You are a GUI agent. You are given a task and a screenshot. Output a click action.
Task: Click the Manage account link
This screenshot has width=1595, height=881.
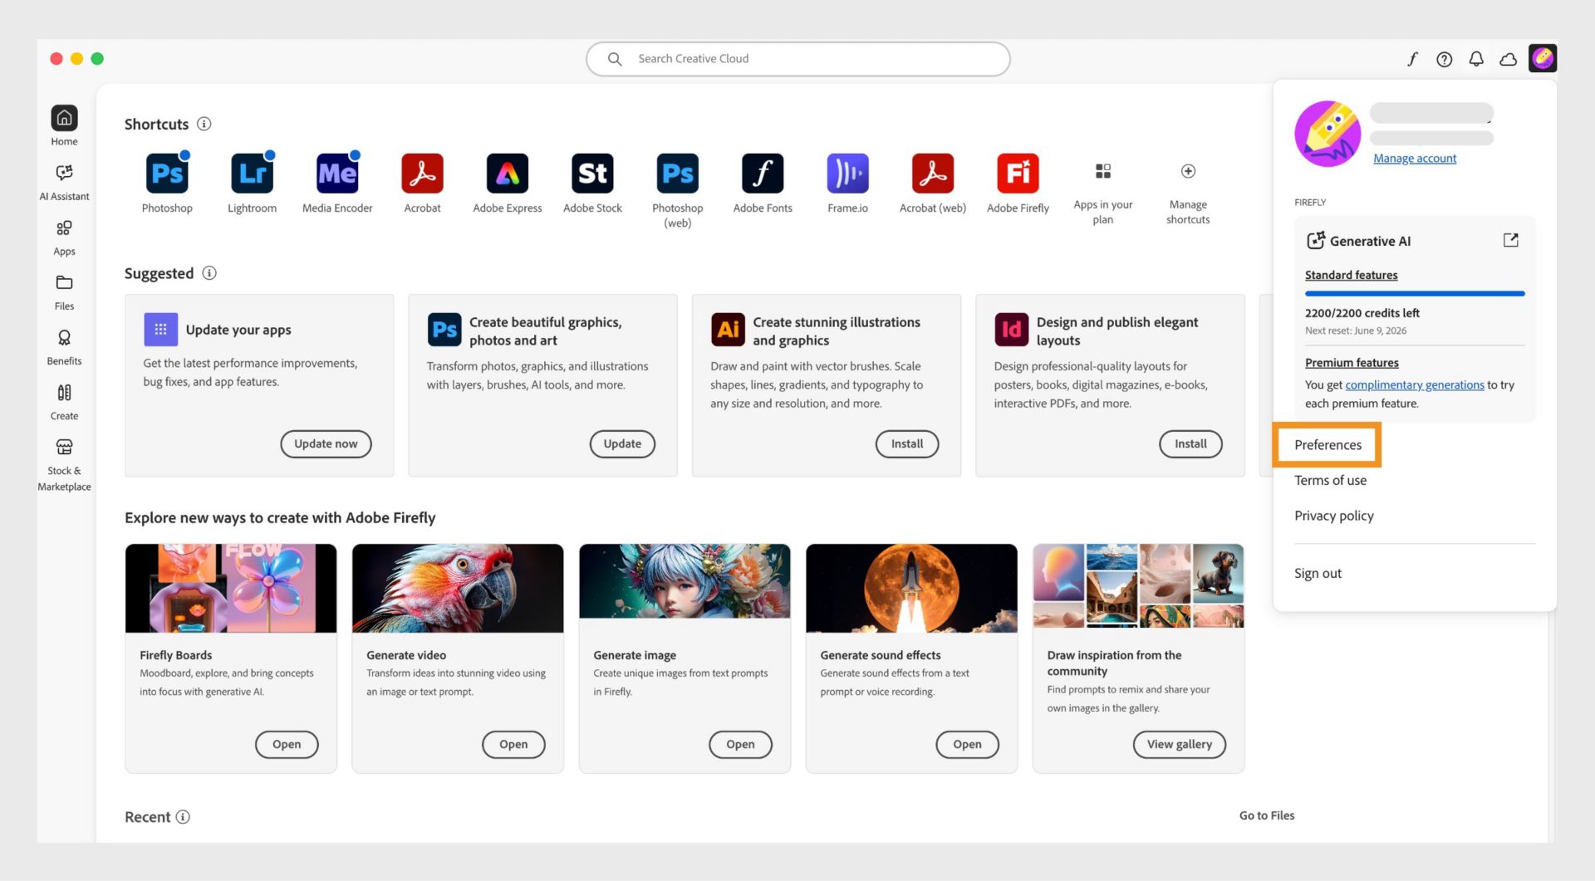tap(1415, 159)
